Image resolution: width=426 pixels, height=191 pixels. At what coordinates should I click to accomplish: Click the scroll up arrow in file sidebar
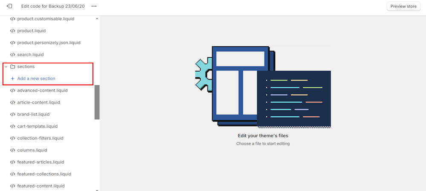(97, 19)
